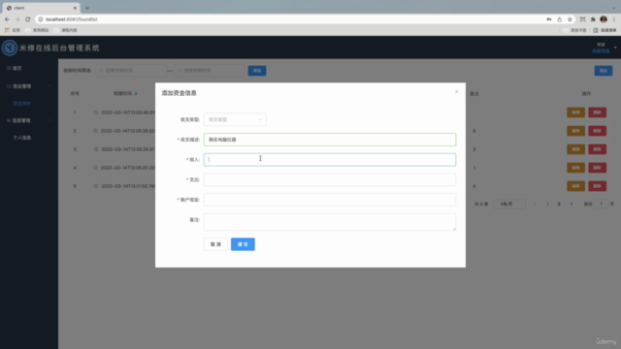
Task: Click the 收支描述 field containing 购买电脑仪器
Action: coord(330,140)
